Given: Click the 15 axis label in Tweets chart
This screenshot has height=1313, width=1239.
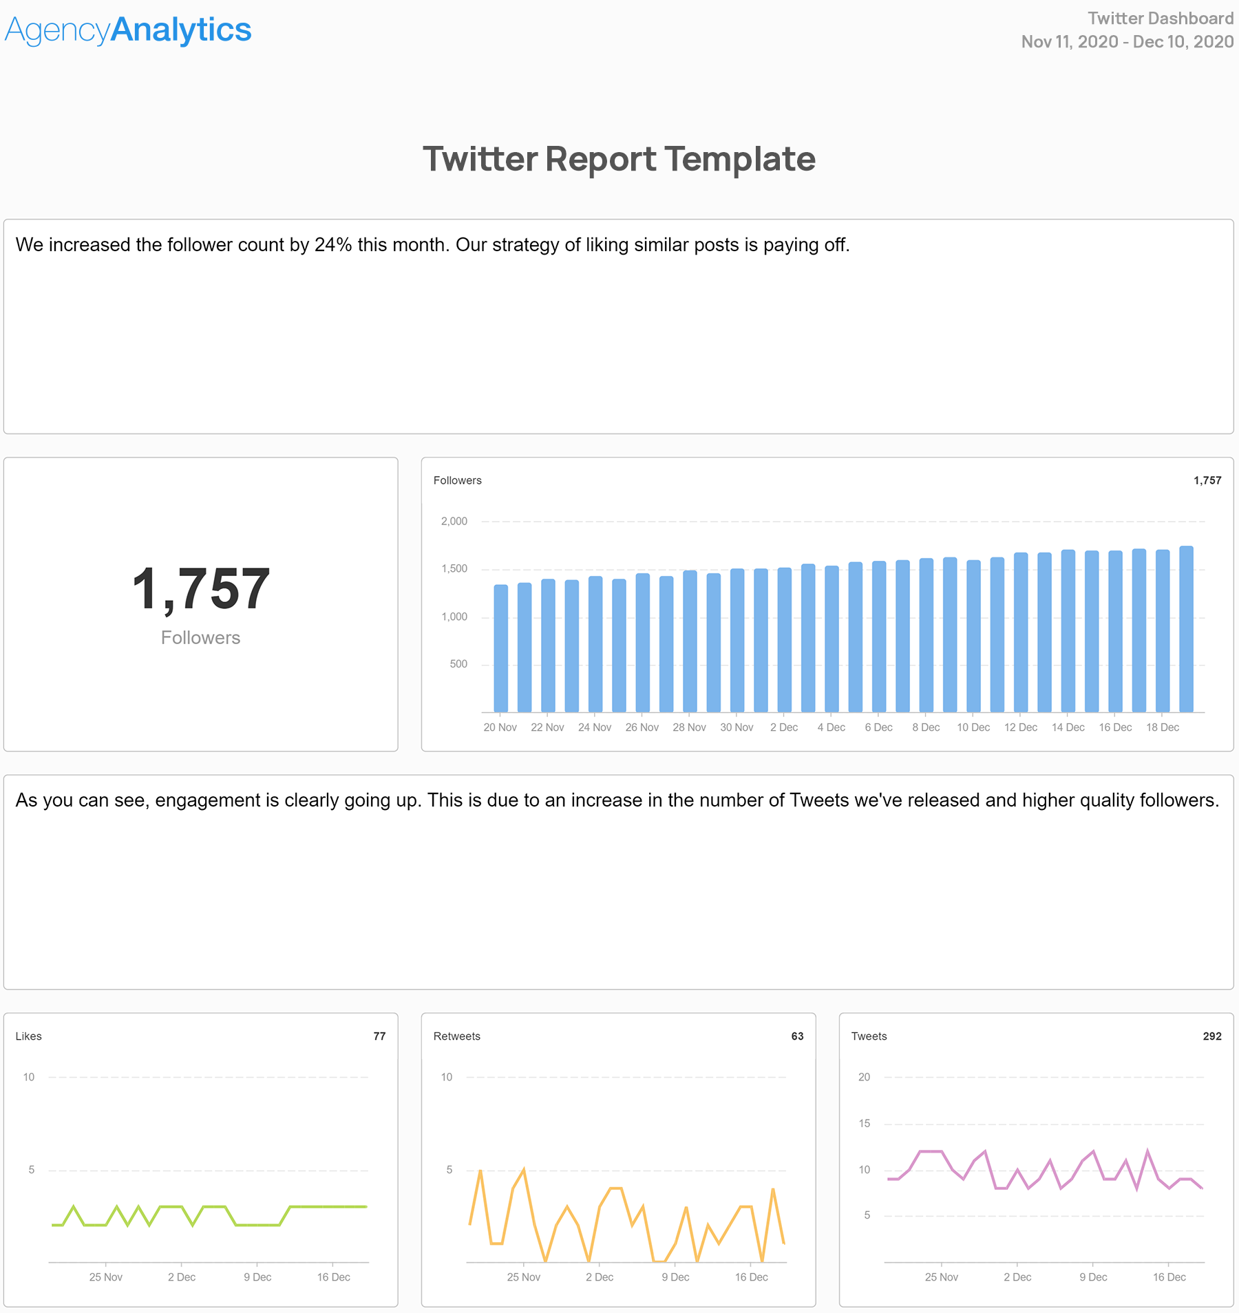Looking at the screenshot, I should tap(864, 1124).
